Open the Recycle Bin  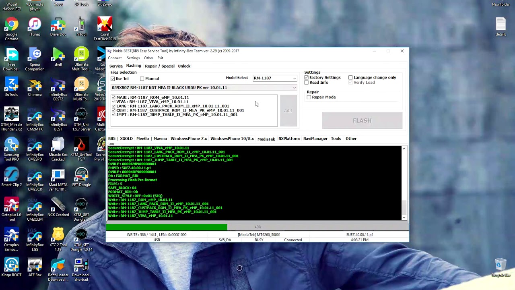pyautogui.click(x=501, y=268)
